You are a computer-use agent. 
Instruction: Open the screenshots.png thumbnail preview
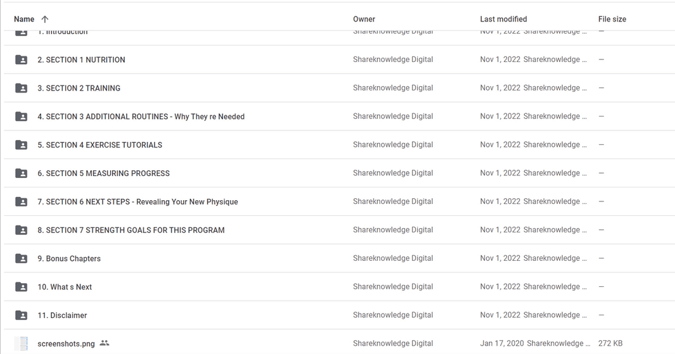tap(21, 344)
